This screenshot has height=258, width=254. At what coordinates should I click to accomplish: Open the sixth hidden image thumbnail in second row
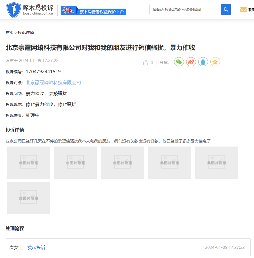pyautogui.click(x=28, y=198)
